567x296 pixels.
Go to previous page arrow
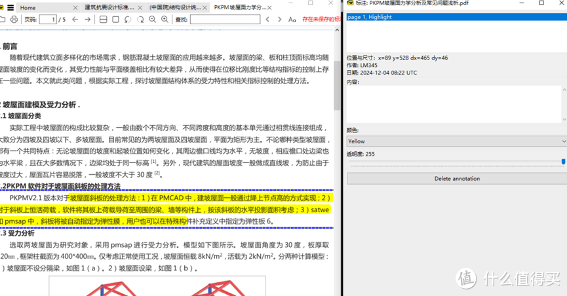[x=75, y=20]
